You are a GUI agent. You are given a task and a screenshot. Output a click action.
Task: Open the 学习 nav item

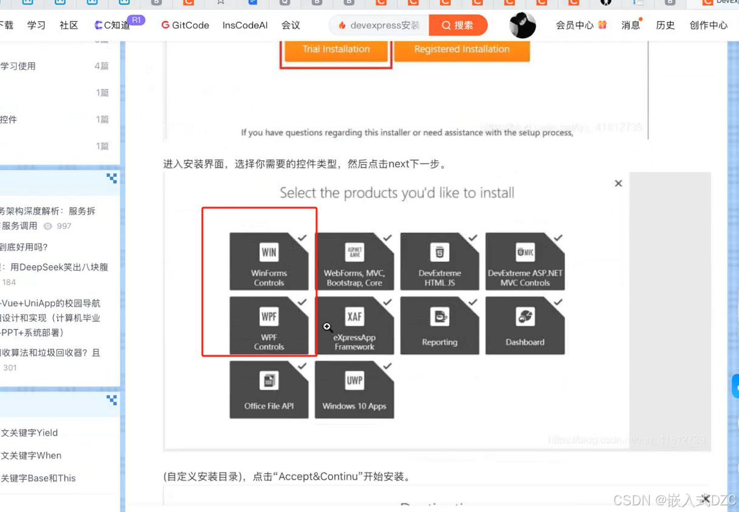[x=36, y=26]
